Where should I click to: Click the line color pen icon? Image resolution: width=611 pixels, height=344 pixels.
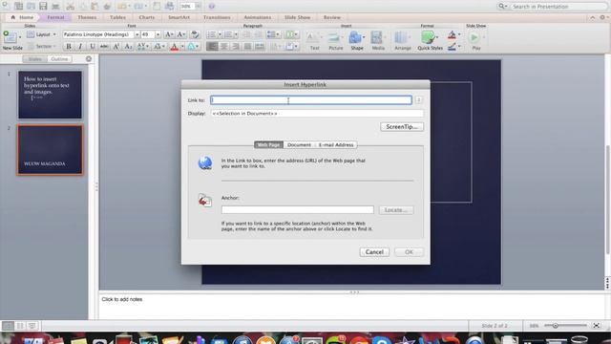point(452,47)
